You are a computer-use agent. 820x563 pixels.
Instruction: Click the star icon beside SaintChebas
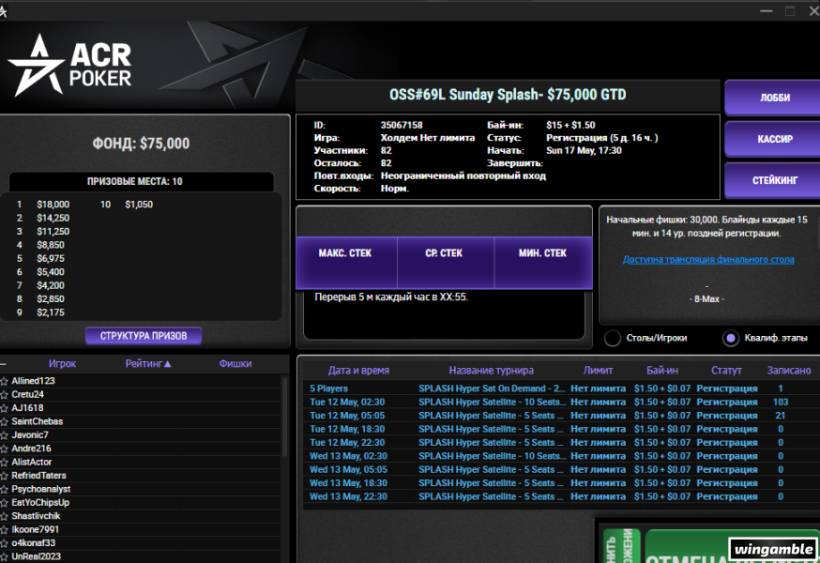4,421
